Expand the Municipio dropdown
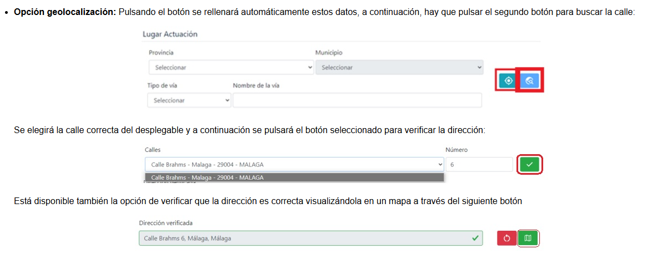This screenshot has height=254, width=647. click(399, 68)
